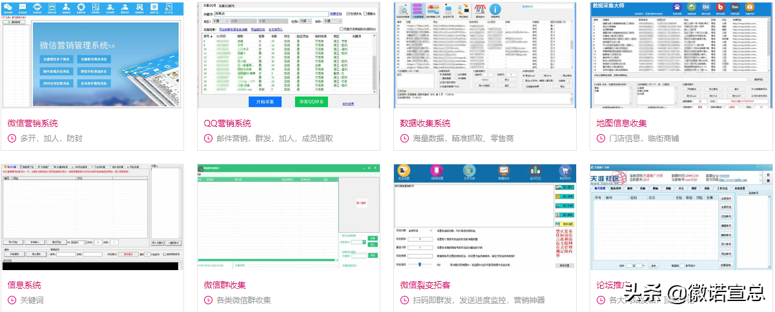Enable 只显示支持临时会话的QQ checkbox

[x=342, y=29]
